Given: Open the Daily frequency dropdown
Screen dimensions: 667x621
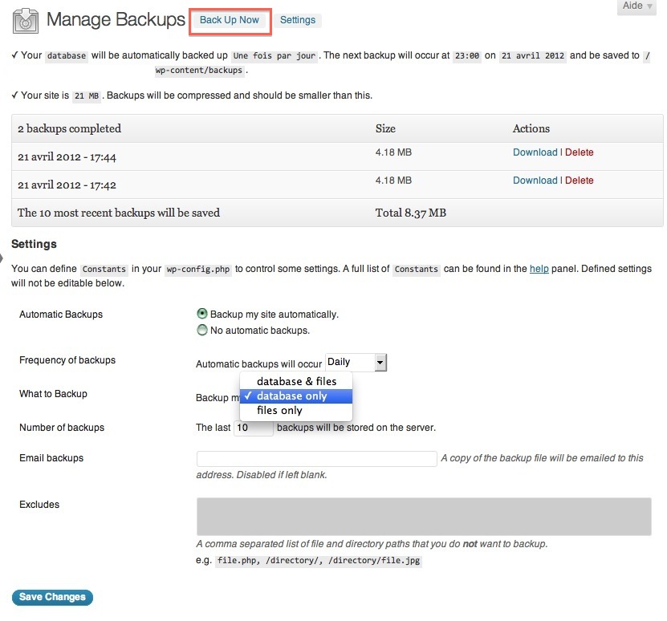Looking at the screenshot, I should click(356, 363).
